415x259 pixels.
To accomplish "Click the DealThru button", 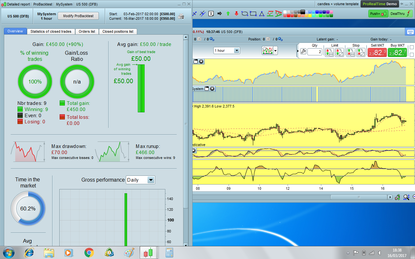I will [x=401, y=14].
